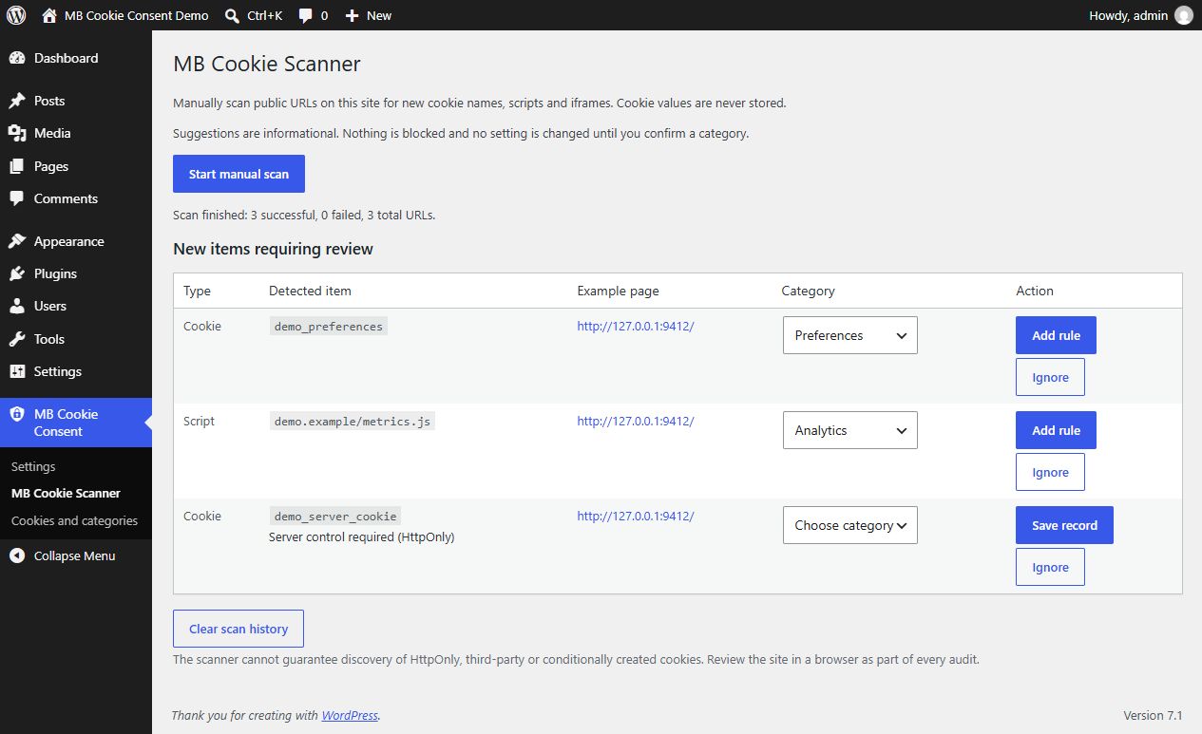The height and width of the screenshot is (734, 1202).
Task: Click the Appearance paintbrush icon
Action: coord(17,241)
